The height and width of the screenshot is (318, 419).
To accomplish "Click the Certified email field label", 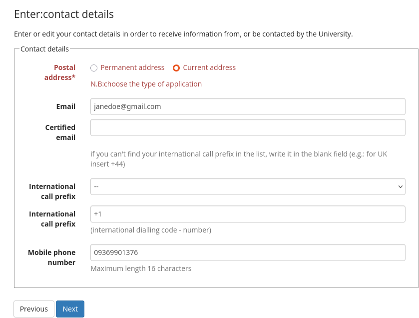I will pos(60,132).
